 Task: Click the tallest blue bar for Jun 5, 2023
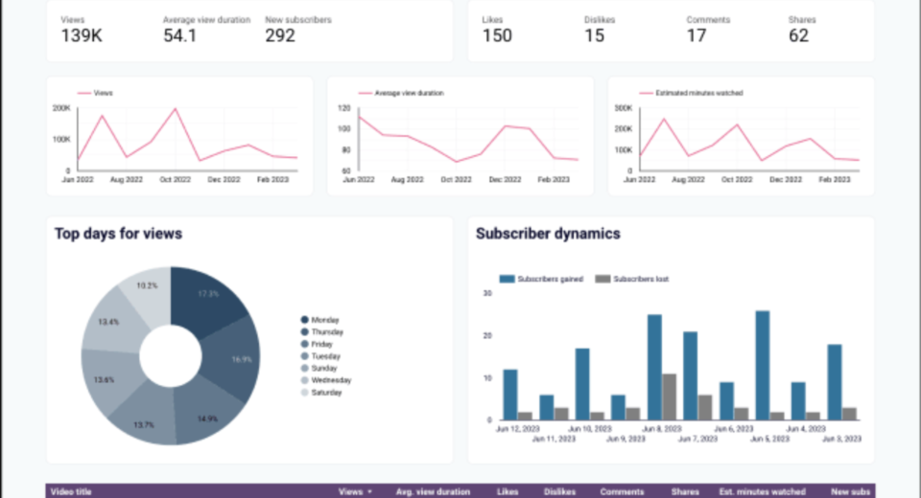tap(763, 365)
